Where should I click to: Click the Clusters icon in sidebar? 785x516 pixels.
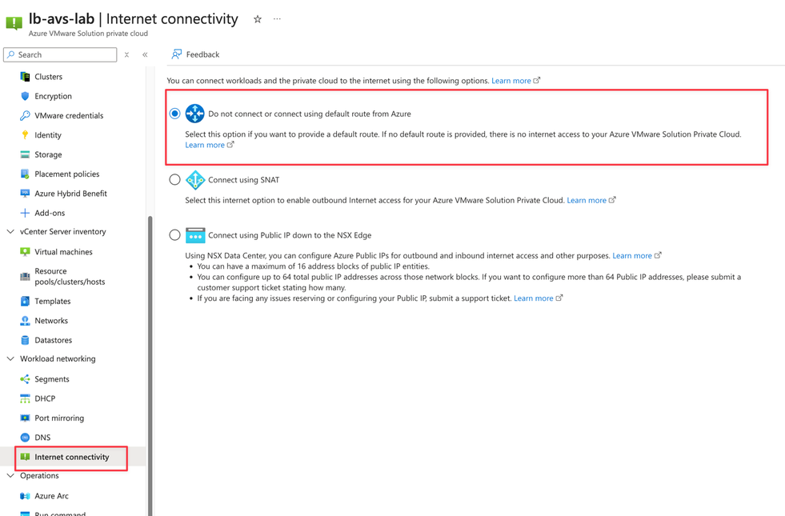[25, 77]
